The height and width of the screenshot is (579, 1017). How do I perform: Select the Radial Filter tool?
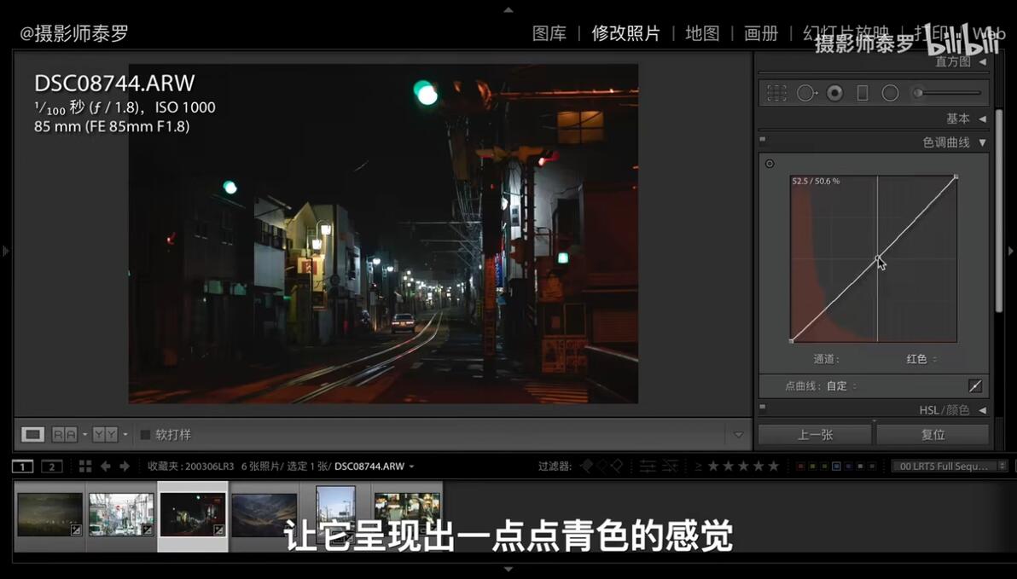pos(891,93)
